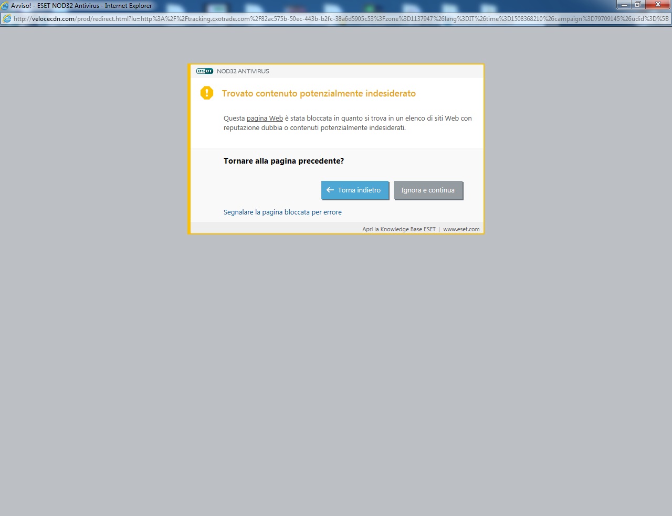Click the yellow warning exclamation icon
672x516 pixels.
207,93
